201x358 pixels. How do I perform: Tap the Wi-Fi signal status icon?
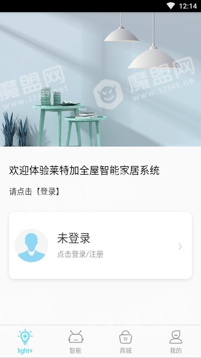171,6
